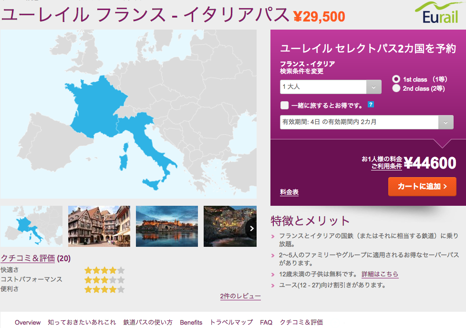Select the half-timbered houses thumbnail
The image size is (466, 328).
(x=99, y=226)
